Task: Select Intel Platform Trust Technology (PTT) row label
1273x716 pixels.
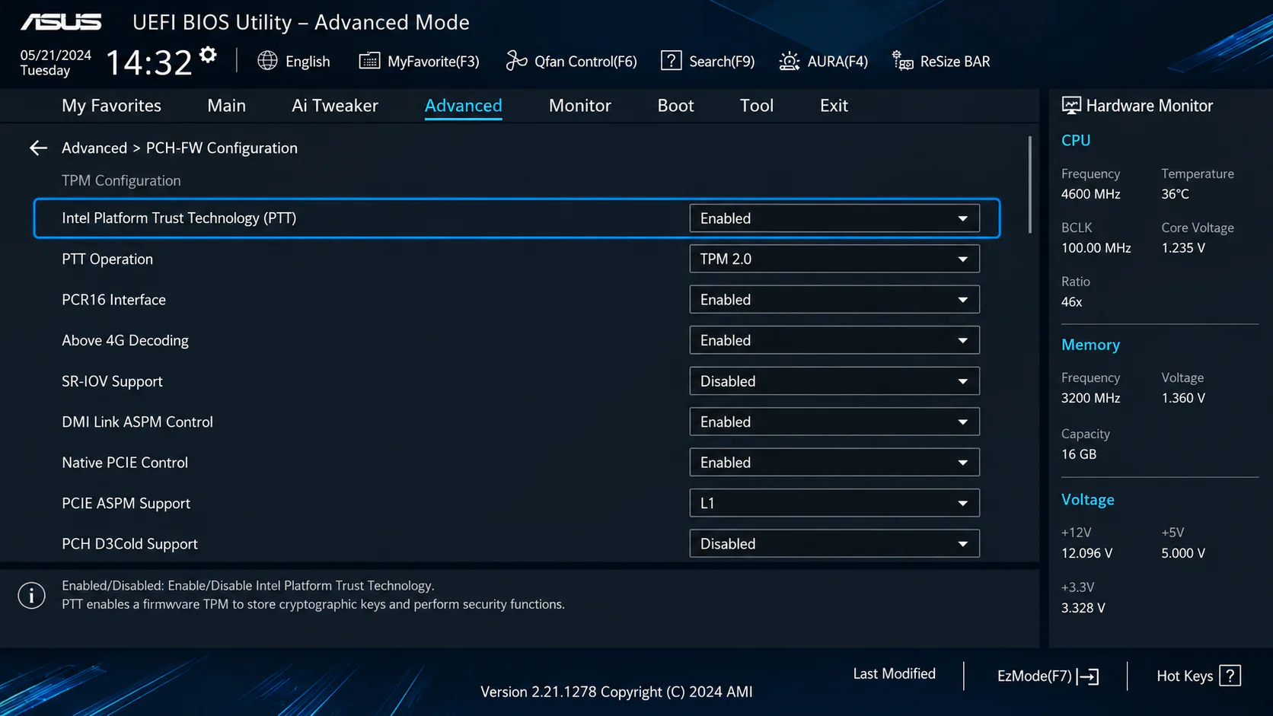Action: 179,218
